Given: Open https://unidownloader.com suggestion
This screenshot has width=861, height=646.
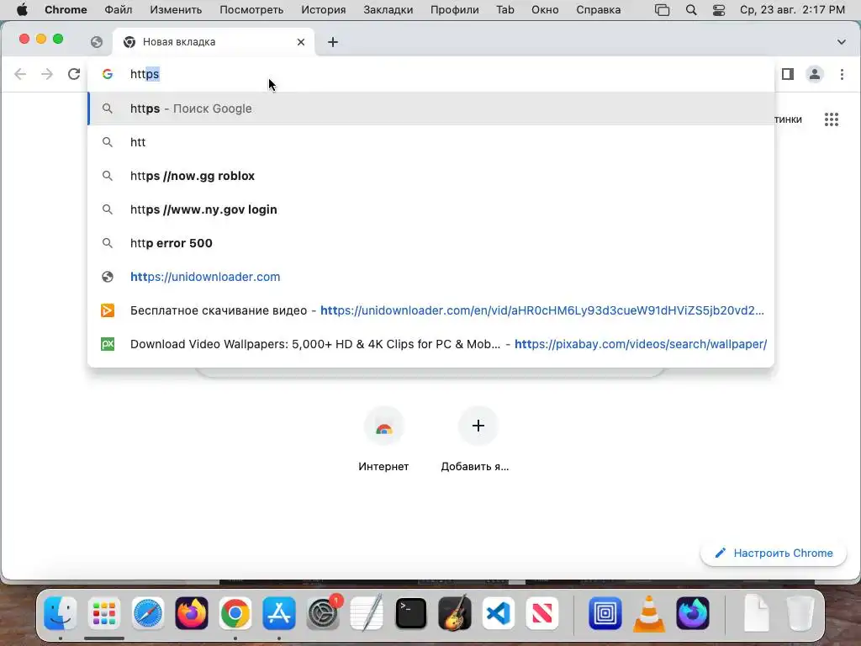Looking at the screenshot, I should [x=431, y=277].
